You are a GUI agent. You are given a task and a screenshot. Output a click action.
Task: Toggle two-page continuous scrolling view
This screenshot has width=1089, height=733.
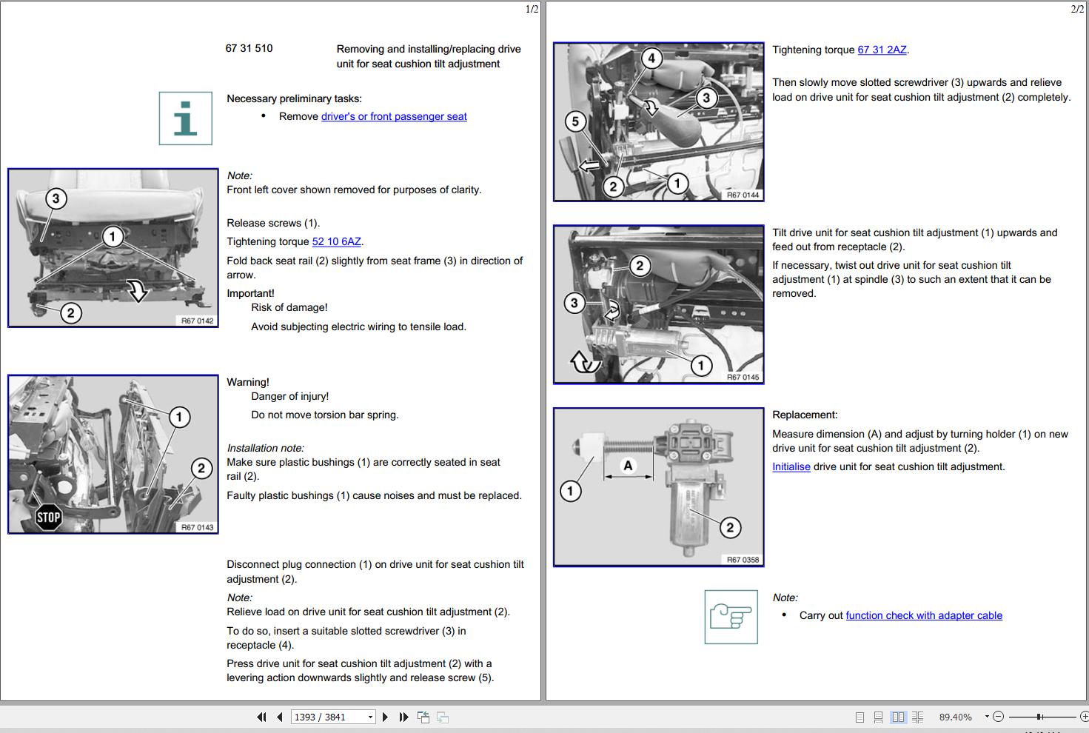pos(918,717)
